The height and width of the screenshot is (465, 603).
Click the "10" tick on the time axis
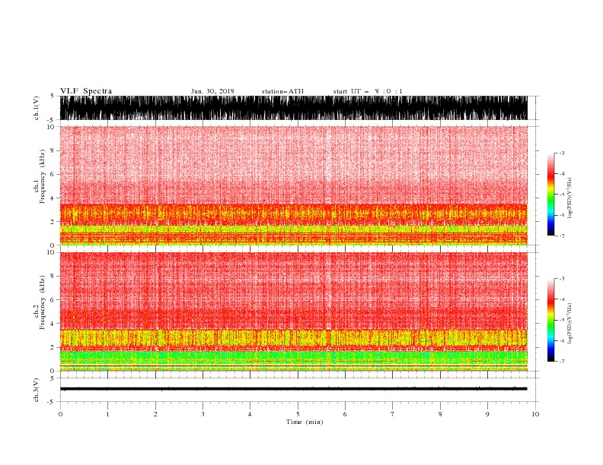(x=535, y=414)
